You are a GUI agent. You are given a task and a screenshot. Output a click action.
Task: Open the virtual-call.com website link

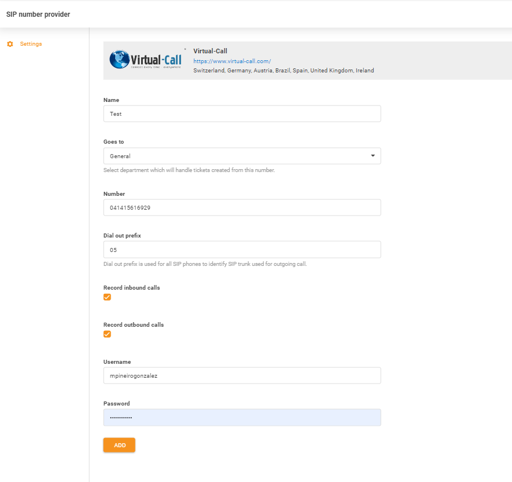(231, 61)
